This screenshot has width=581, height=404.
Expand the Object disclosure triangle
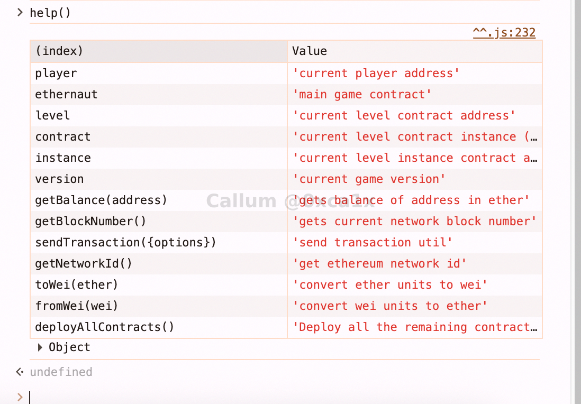click(x=40, y=347)
